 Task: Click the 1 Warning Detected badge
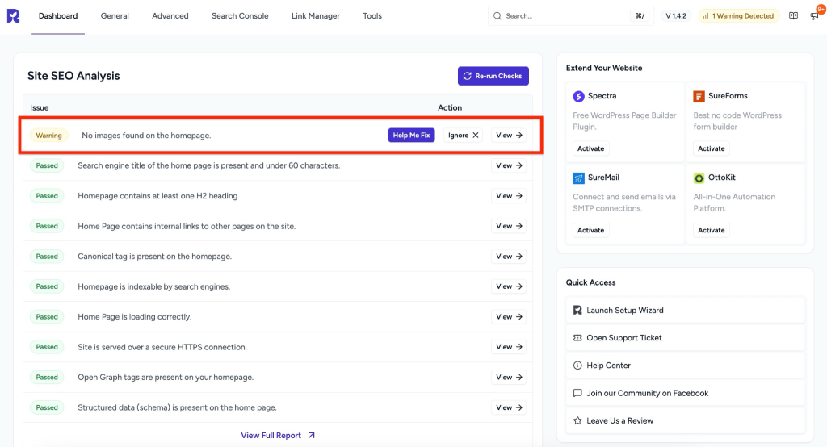coord(737,16)
